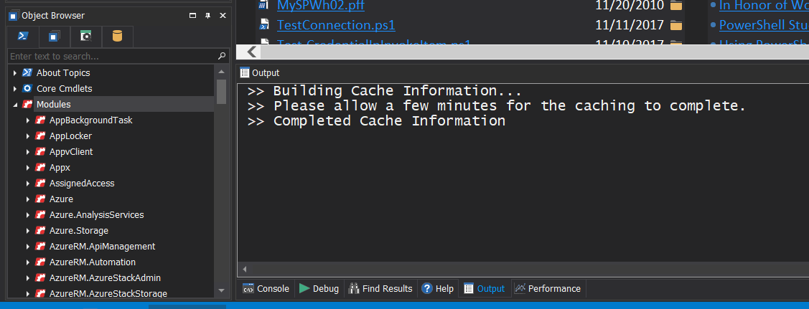Click the folder icon beside TestConnection.ps1
Screen dimensions: 809x309
[x=676, y=24]
